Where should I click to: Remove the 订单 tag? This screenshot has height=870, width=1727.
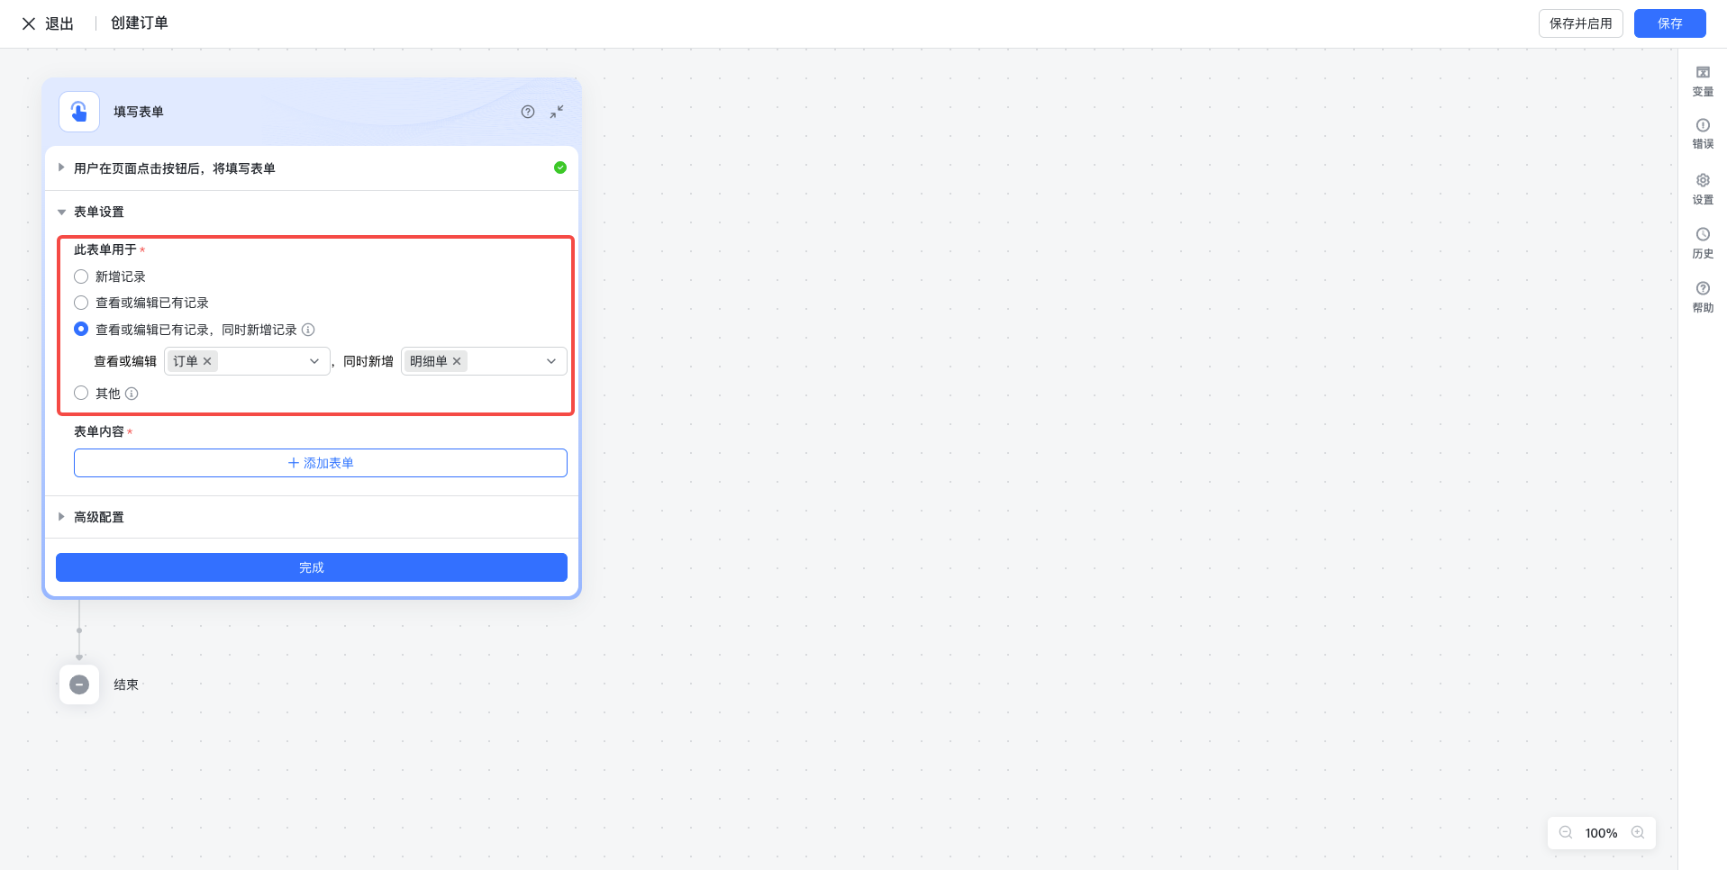[207, 361]
